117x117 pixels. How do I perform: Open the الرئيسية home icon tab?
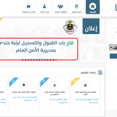[x=93, y=7]
